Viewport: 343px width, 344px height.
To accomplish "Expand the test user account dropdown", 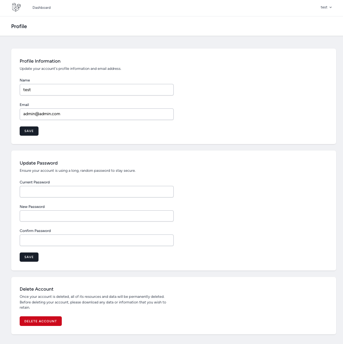I will click(x=326, y=7).
